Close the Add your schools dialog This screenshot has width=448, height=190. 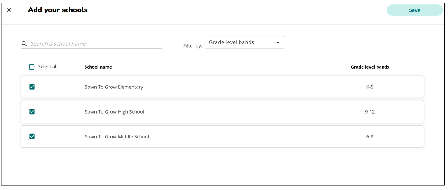[9, 10]
